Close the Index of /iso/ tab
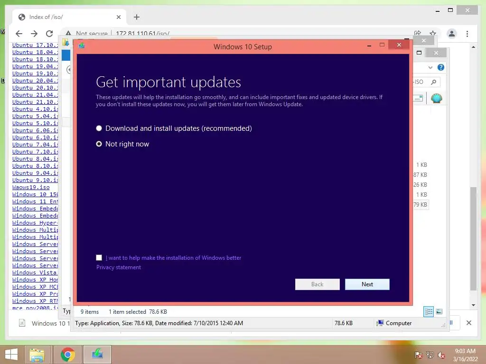Screen dimensions: 486x364 click(x=118, y=17)
